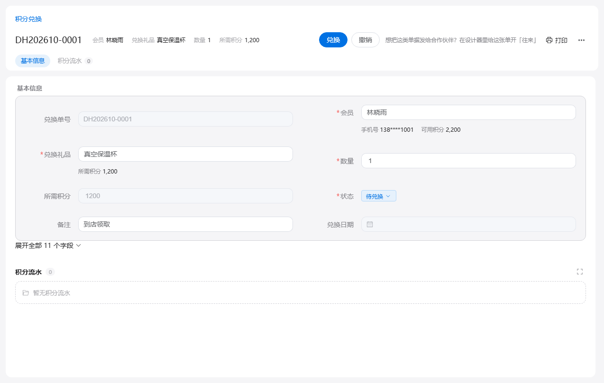This screenshot has width=604, height=383.
Task: Click the 手机号 138****1001 text
Action: [387, 129]
